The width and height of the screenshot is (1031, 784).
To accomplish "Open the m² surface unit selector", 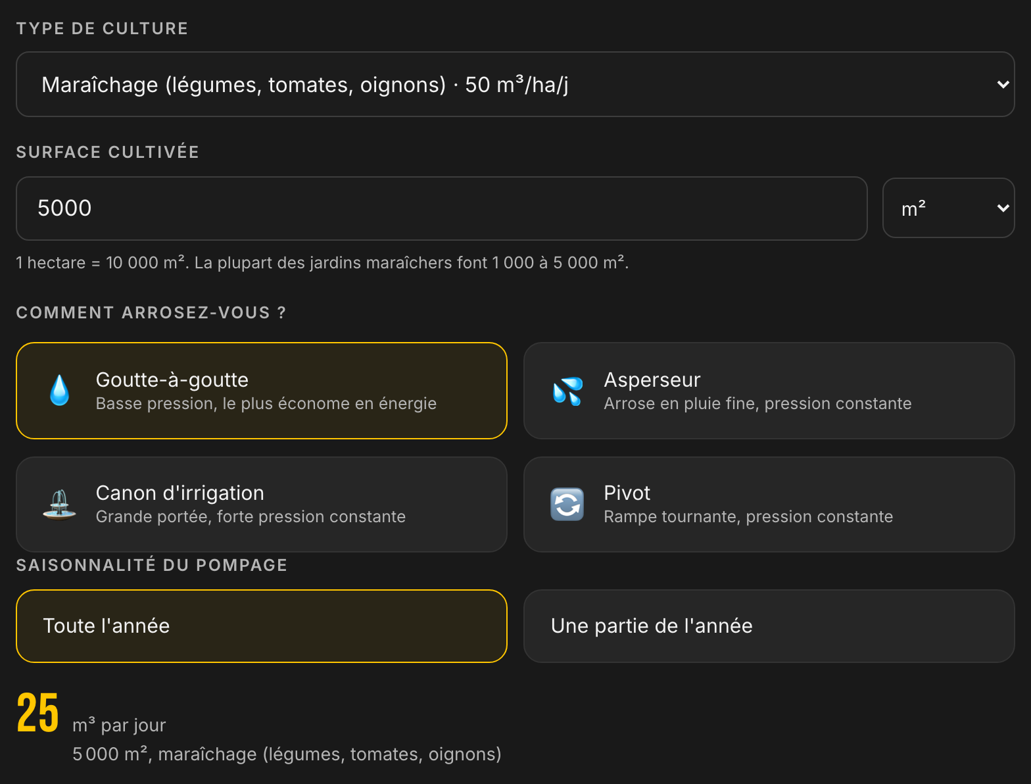I will click(x=949, y=208).
